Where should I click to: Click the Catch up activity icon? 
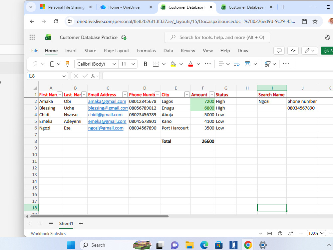pos(293,51)
